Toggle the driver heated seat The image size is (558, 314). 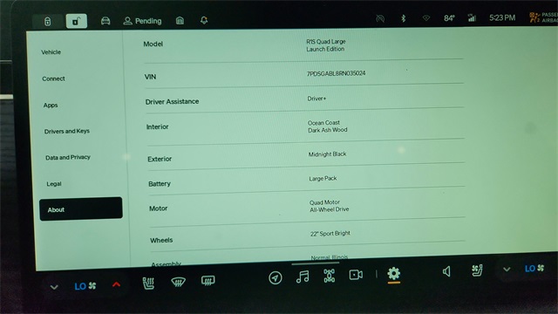click(148, 283)
